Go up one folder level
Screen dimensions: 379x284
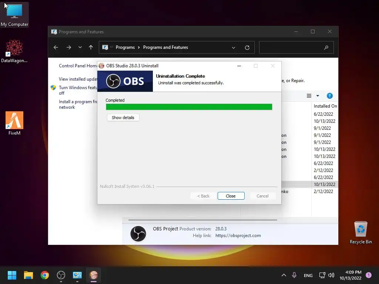click(x=91, y=47)
